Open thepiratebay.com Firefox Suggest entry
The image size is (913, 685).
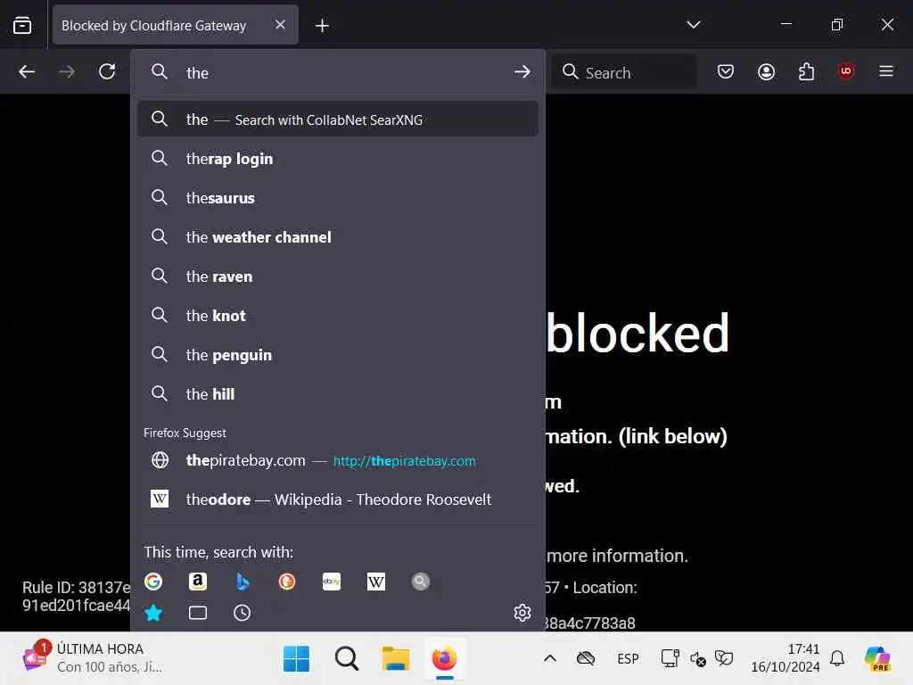(x=338, y=460)
